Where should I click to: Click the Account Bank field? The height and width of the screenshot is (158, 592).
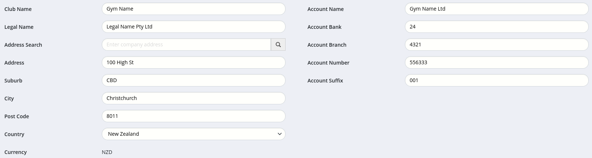[496, 27]
